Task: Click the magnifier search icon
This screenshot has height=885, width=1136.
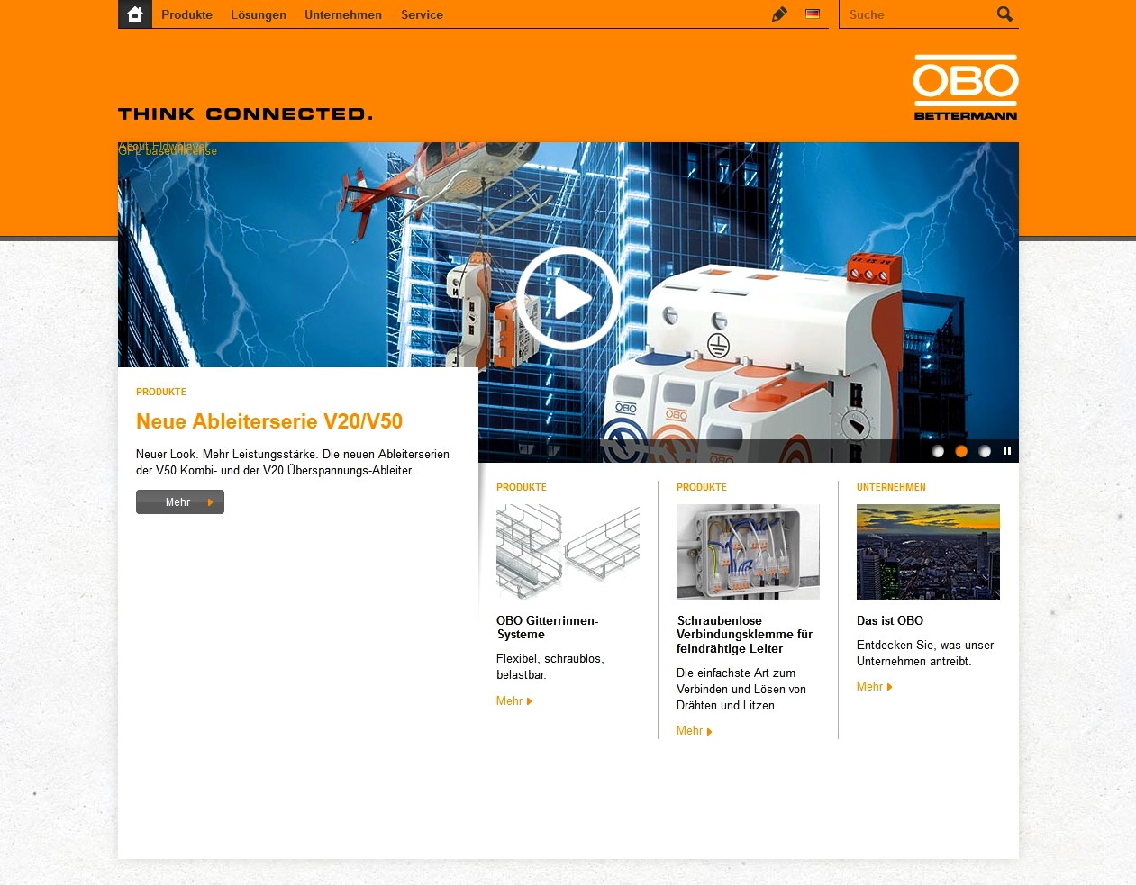Action: pos(1004,14)
